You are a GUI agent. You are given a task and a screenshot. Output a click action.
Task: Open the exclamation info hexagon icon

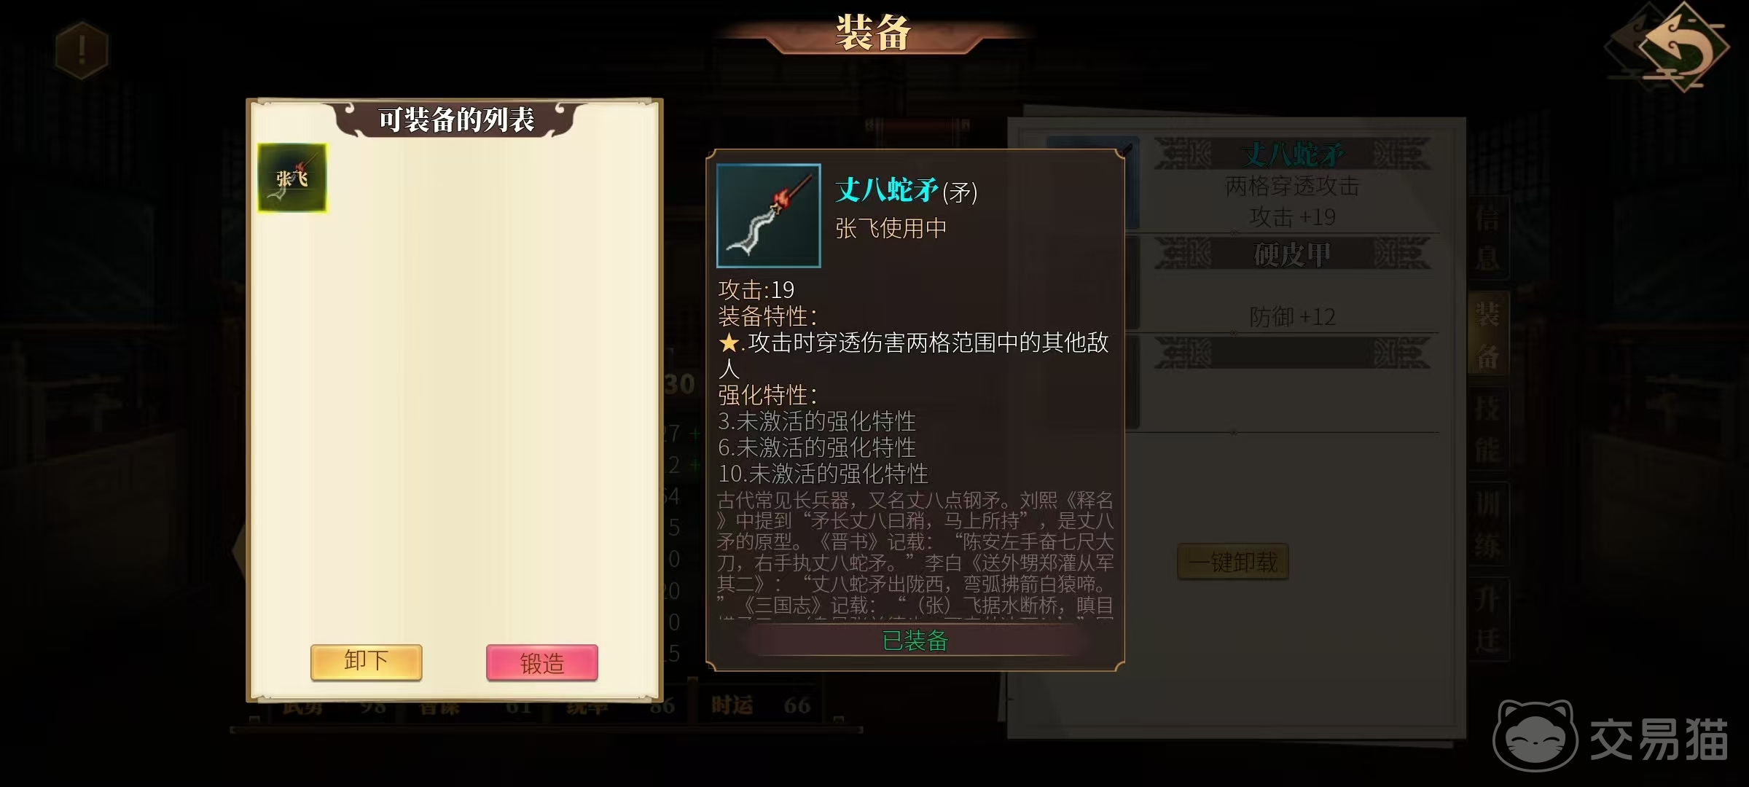pyautogui.click(x=82, y=50)
